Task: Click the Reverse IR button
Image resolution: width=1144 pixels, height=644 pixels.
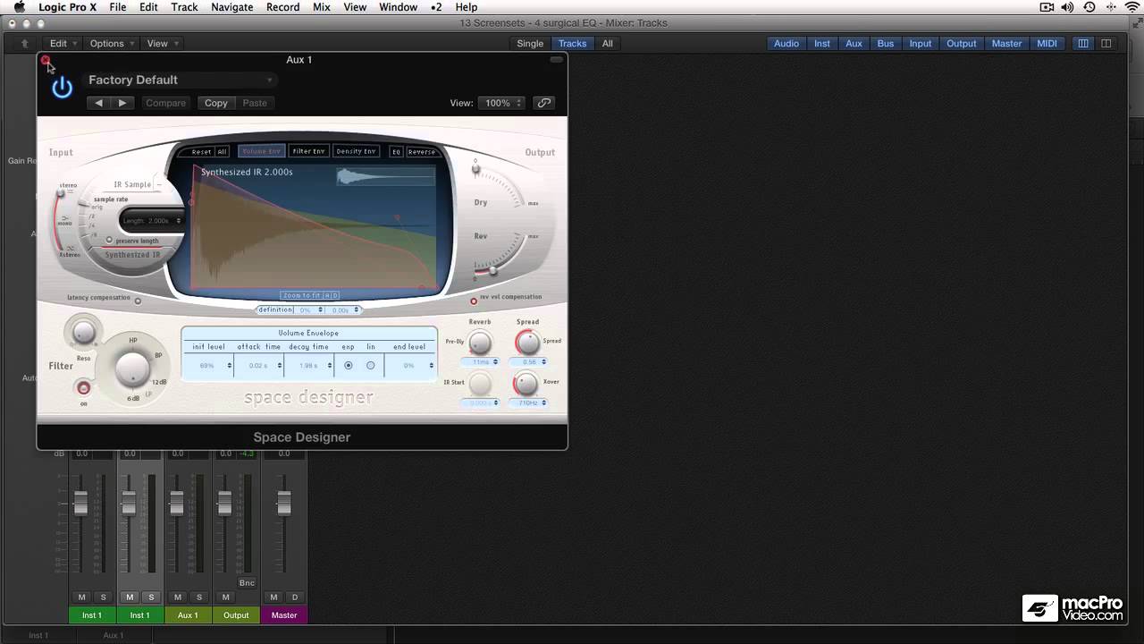Action: point(421,152)
